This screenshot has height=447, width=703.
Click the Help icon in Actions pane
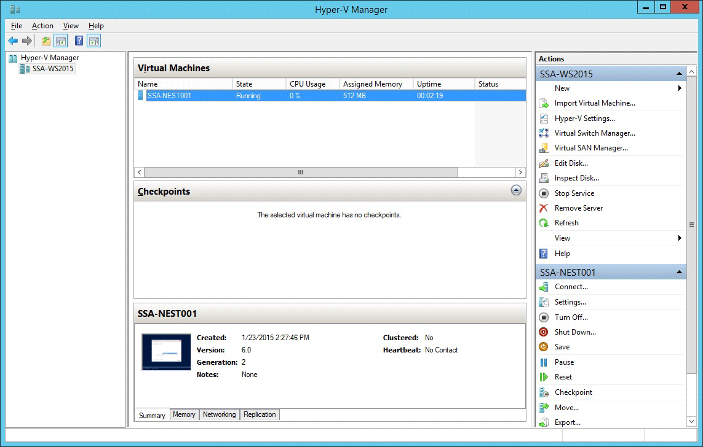pyautogui.click(x=543, y=254)
